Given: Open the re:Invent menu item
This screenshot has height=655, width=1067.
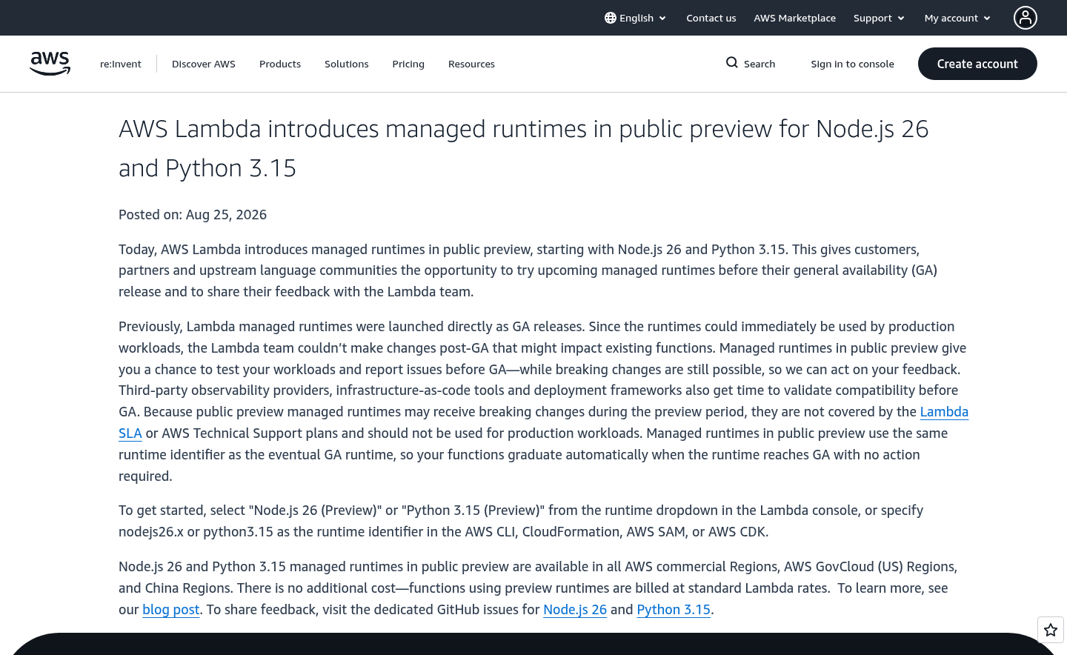Looking at the screenshot, I should point(121,64).
